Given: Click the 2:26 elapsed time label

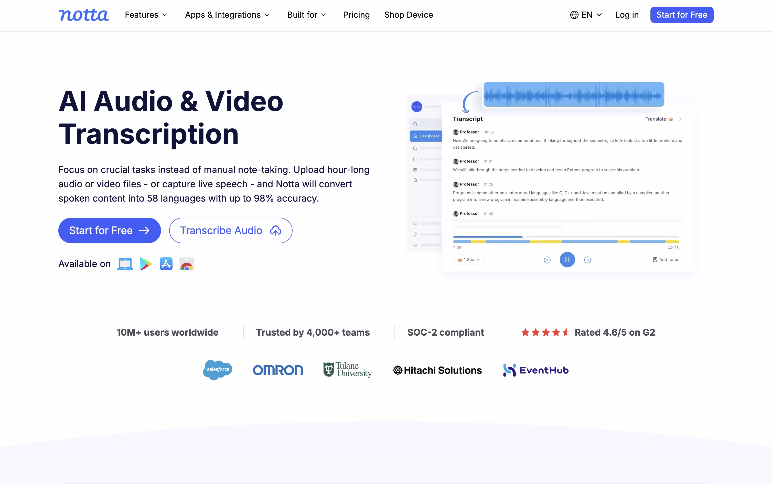Looking at the screenshot, I should [457, 248].
